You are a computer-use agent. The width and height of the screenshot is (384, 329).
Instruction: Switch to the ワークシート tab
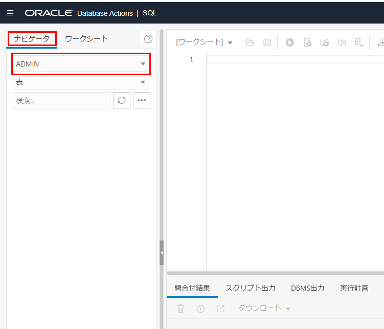(x=86, y=39)
